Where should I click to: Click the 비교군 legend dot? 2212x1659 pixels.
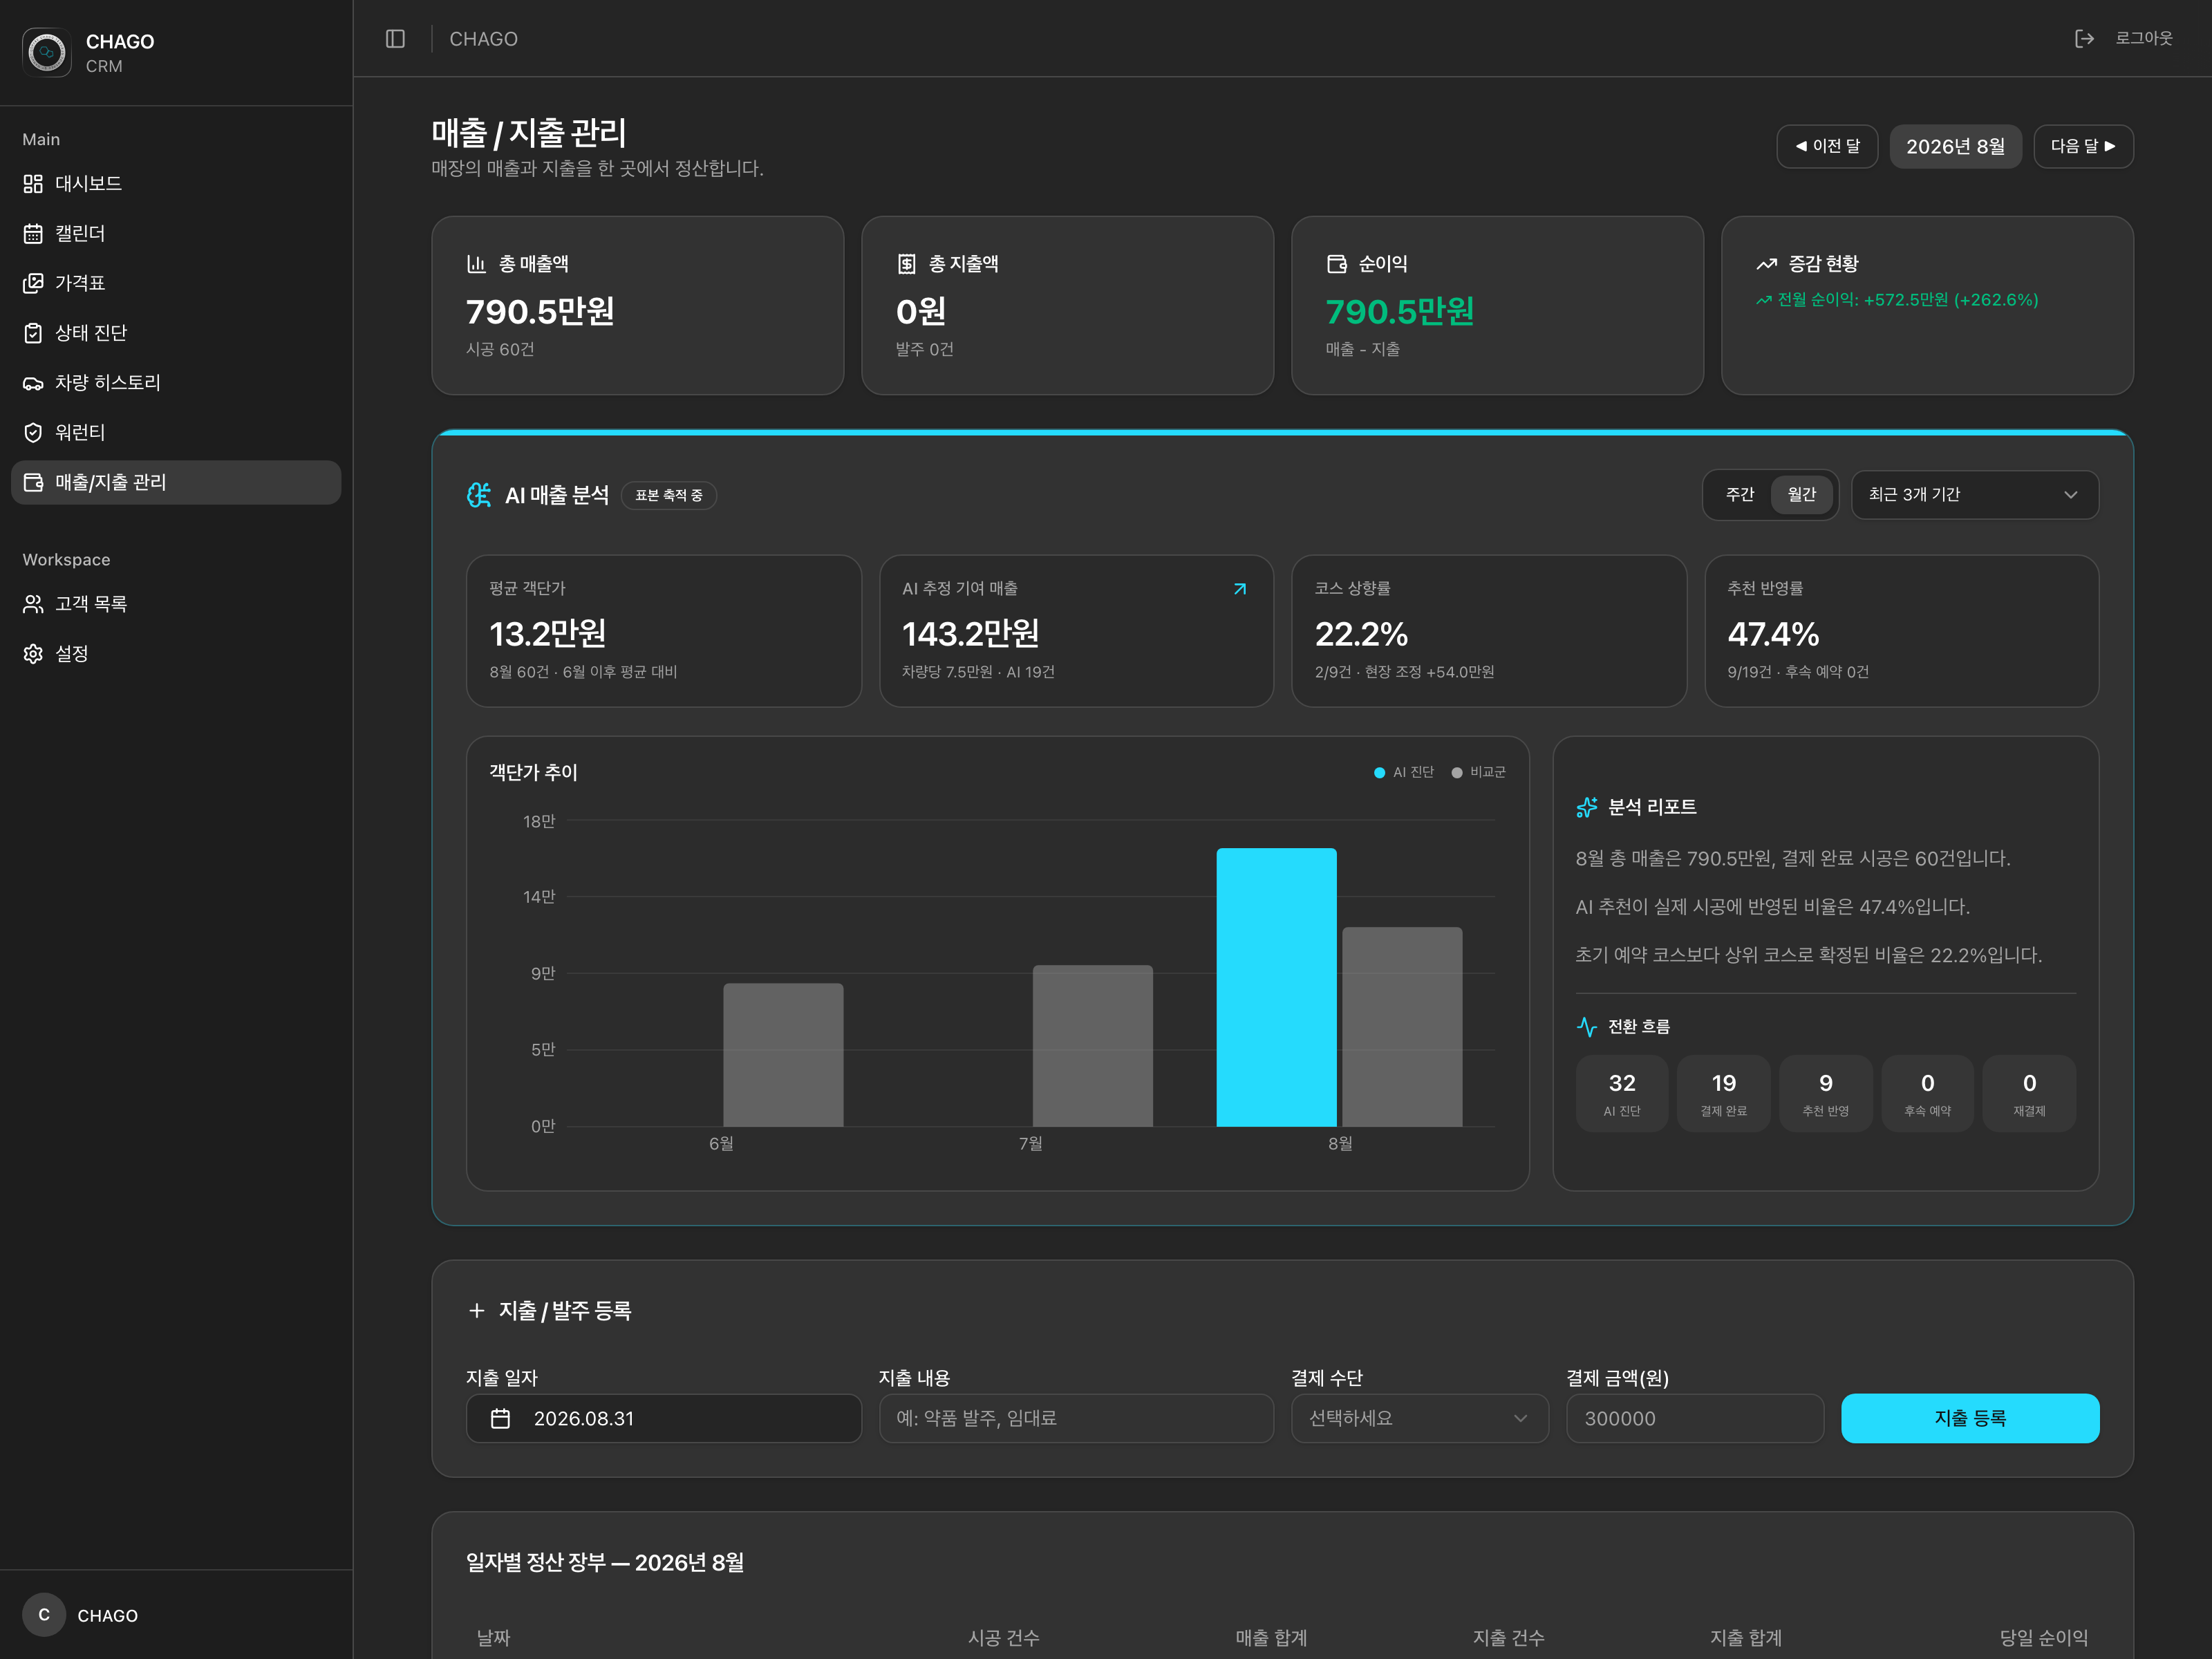[1456, 773]
